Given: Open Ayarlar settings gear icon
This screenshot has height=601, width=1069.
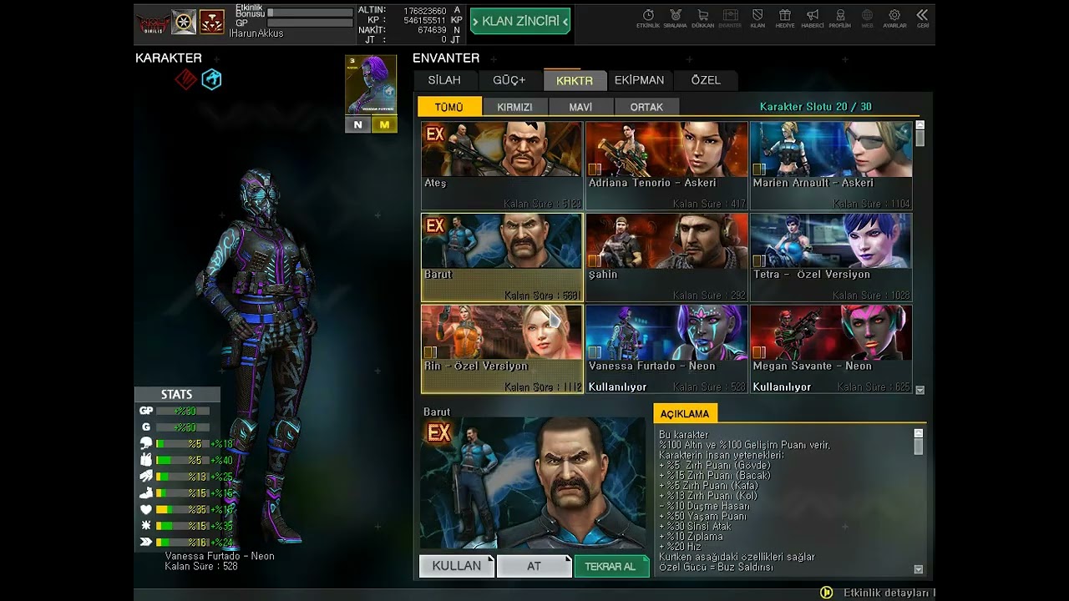Looking at the screenshot, I should click(x=894, y=15).
